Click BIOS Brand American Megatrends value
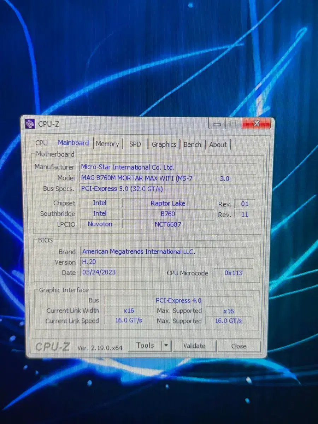This screenshot has height=424, width=318. coord(167,252)
